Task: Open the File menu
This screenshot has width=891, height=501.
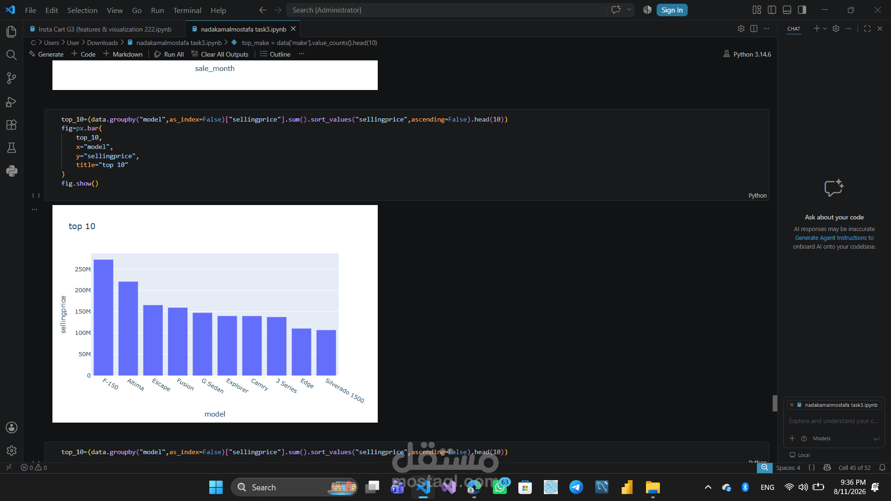Action: [30, 10]
